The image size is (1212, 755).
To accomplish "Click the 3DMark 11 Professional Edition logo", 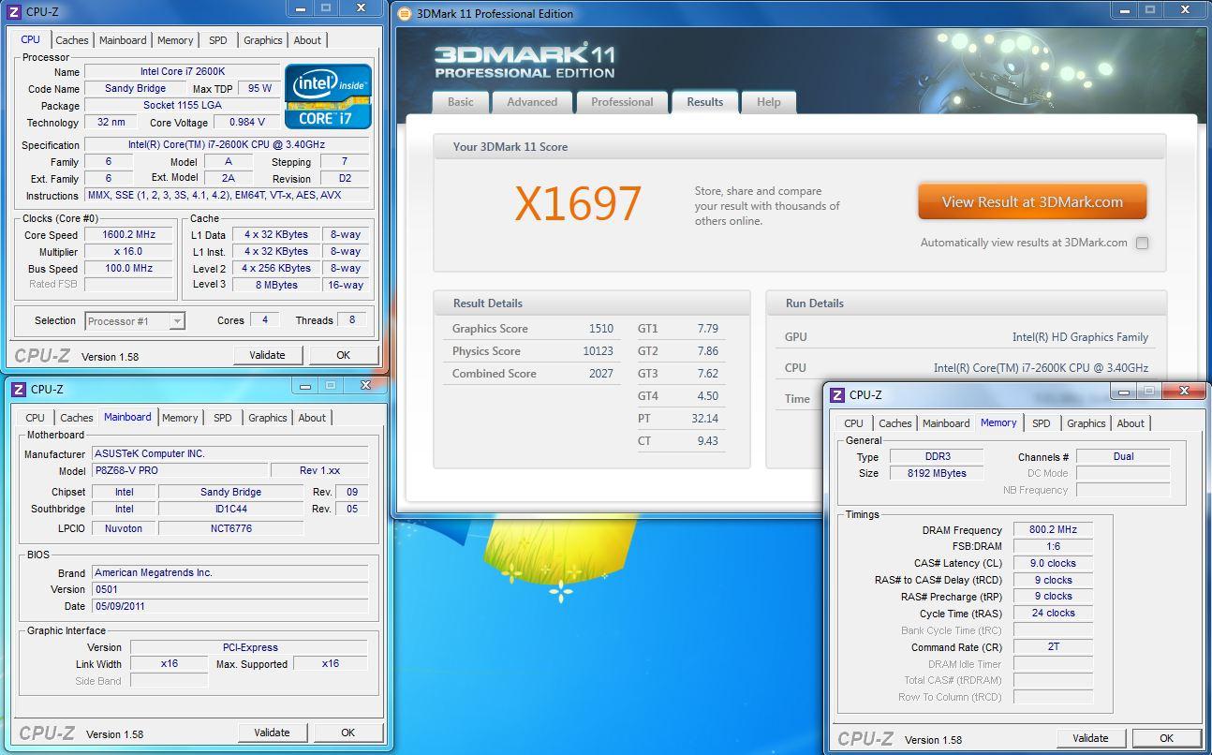I will (x=525, y=60).
